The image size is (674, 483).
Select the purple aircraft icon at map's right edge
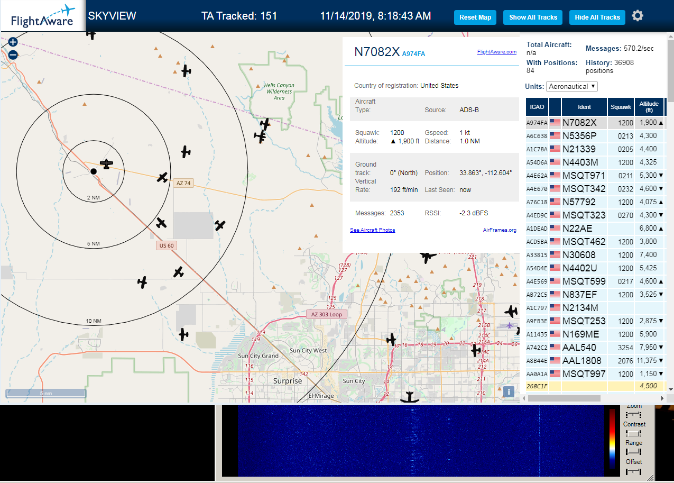(509, 325)
